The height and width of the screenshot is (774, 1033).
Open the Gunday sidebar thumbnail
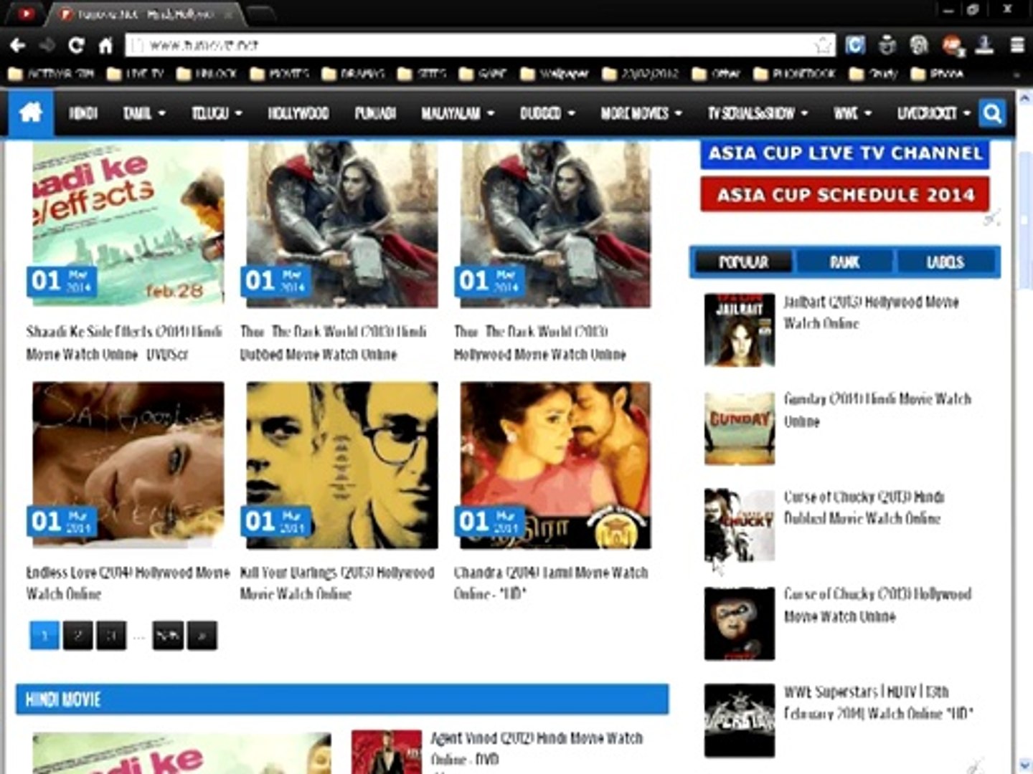[740, 428]
